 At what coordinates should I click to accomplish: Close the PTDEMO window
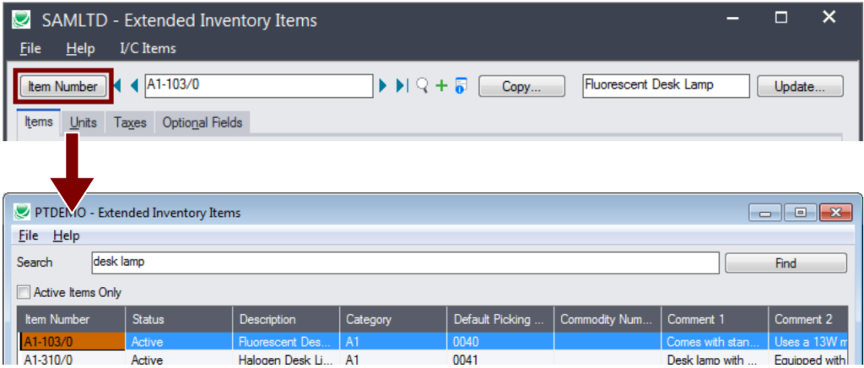pyautogui.click(x=835, y=212)
